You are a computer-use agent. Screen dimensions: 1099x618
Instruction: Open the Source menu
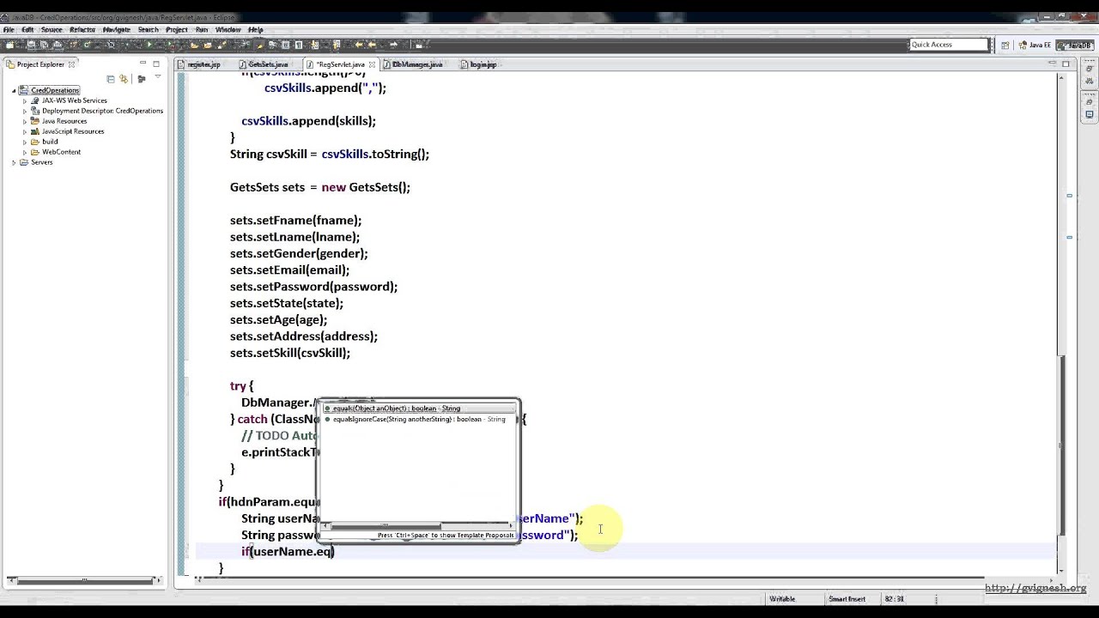52,29
